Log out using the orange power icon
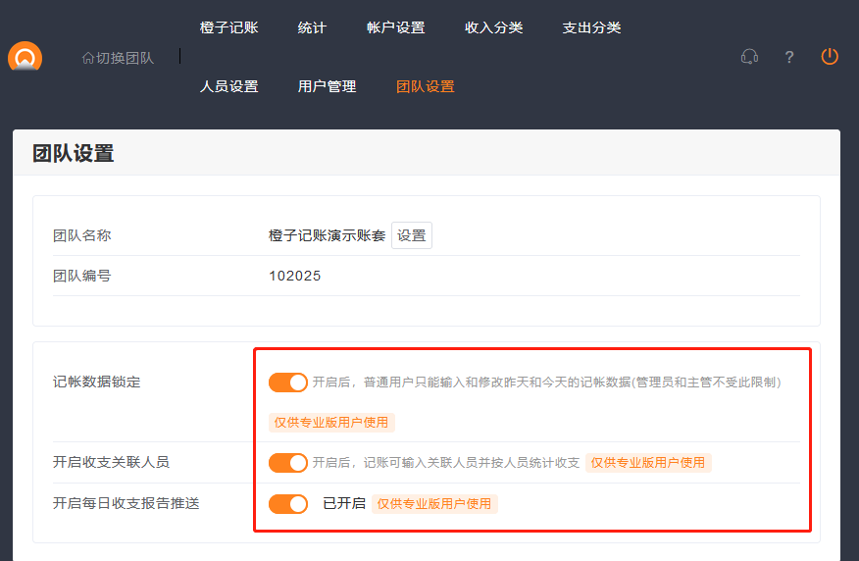 click(x=830, y=57)
